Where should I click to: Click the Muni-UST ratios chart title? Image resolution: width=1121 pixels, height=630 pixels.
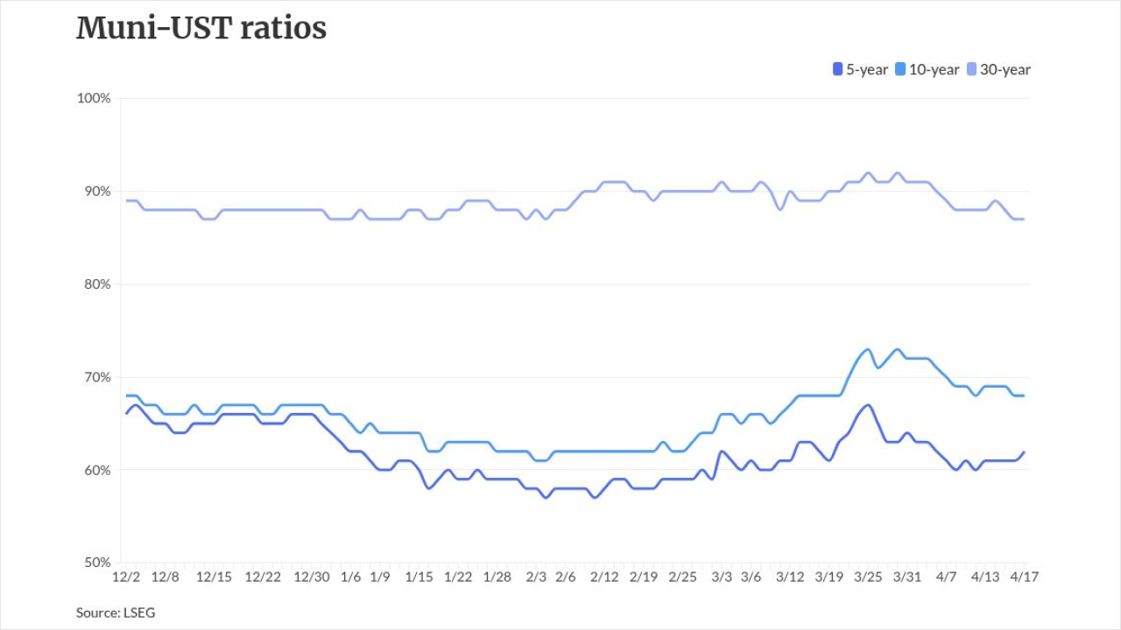pos(201,29)
